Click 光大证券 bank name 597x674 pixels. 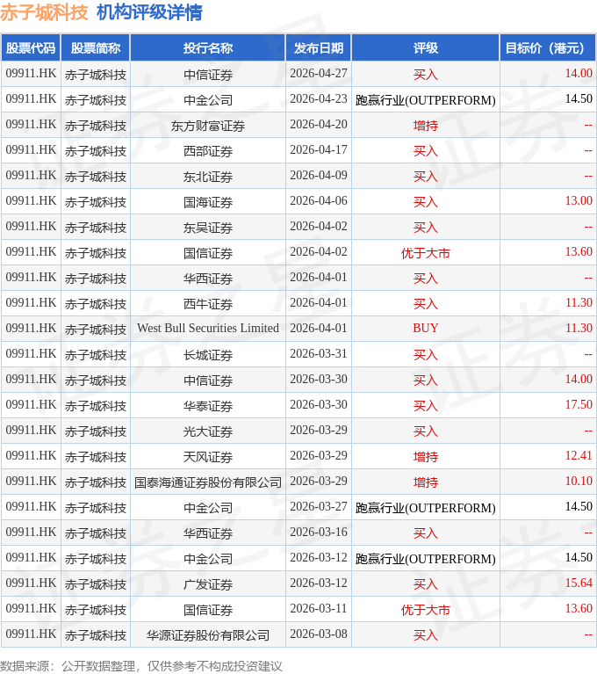(208, 431)
